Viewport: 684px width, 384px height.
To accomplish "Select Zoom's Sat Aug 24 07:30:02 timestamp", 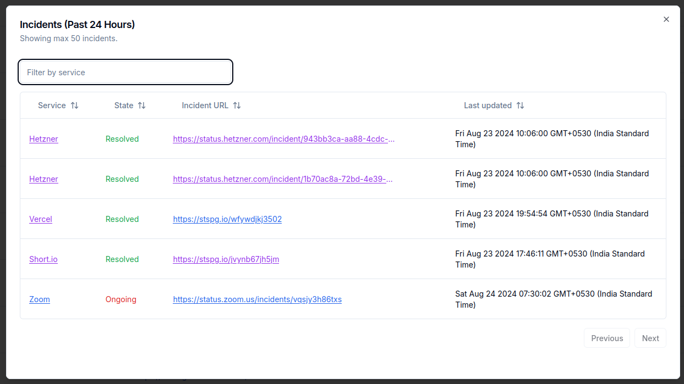I will click(x=554, y=299).
